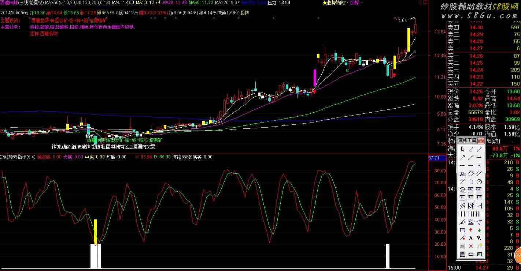521x271 pixels.
Task: Click the 15:00 14.27 trade row
Action: pos(484,268)
